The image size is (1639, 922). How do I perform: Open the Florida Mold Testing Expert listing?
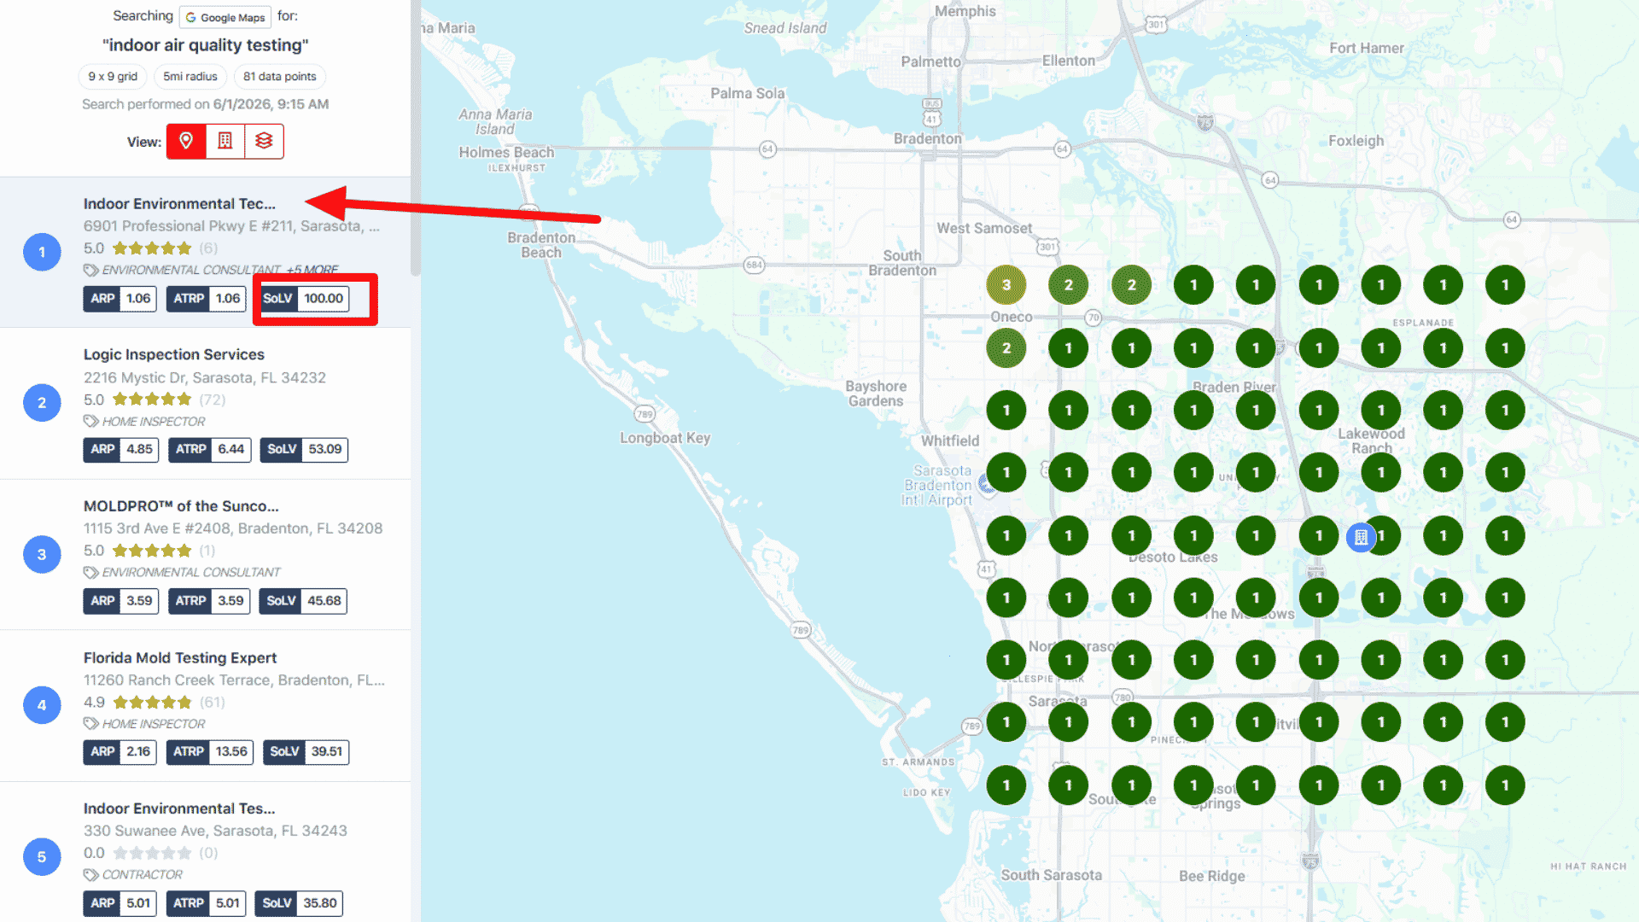[x=180, y=657]
